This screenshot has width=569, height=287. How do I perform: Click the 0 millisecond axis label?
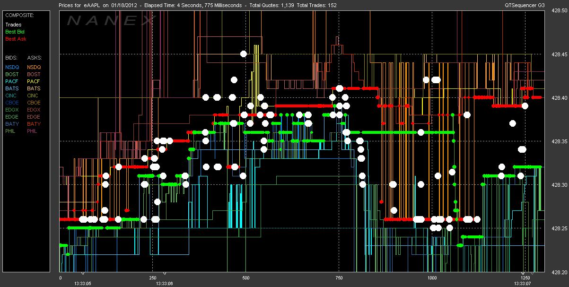[60, 278]
